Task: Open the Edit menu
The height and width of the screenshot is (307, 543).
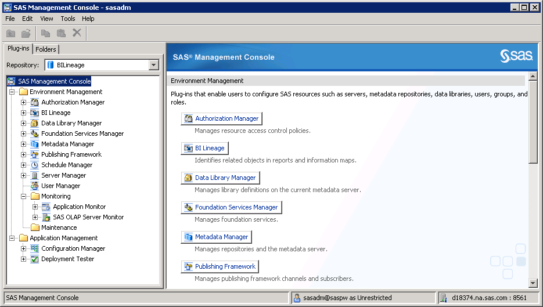Action: (x=27, y=19)
